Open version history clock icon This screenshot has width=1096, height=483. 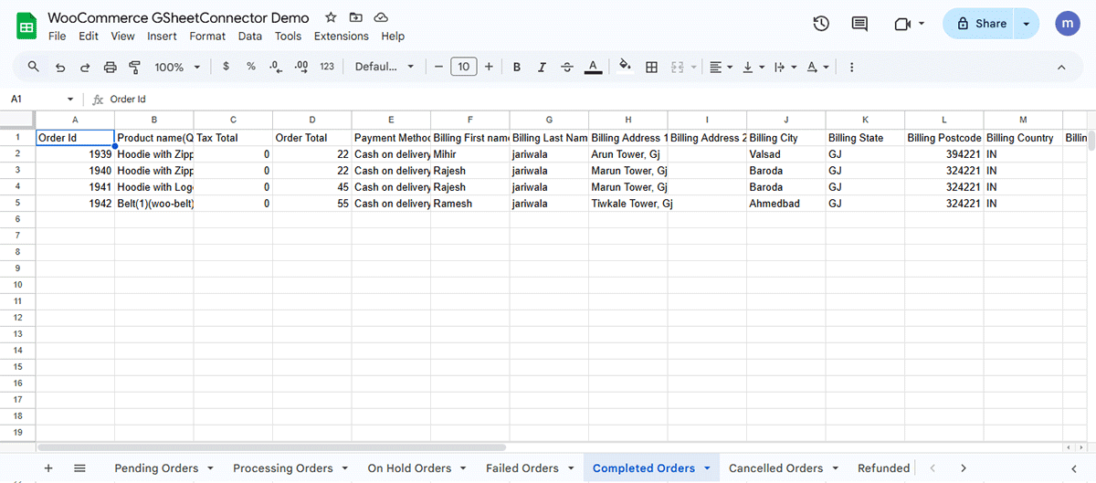click(821, 24)
